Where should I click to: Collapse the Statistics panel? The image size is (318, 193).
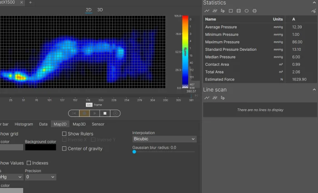coord(314,3)
